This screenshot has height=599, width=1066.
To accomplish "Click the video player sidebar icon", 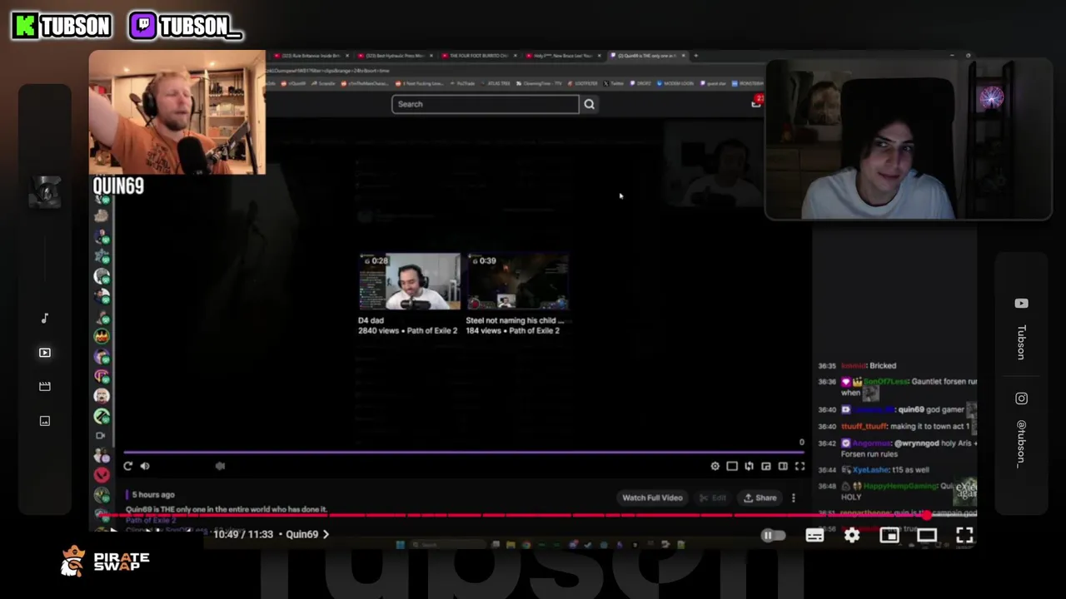I will coord(45,353).
